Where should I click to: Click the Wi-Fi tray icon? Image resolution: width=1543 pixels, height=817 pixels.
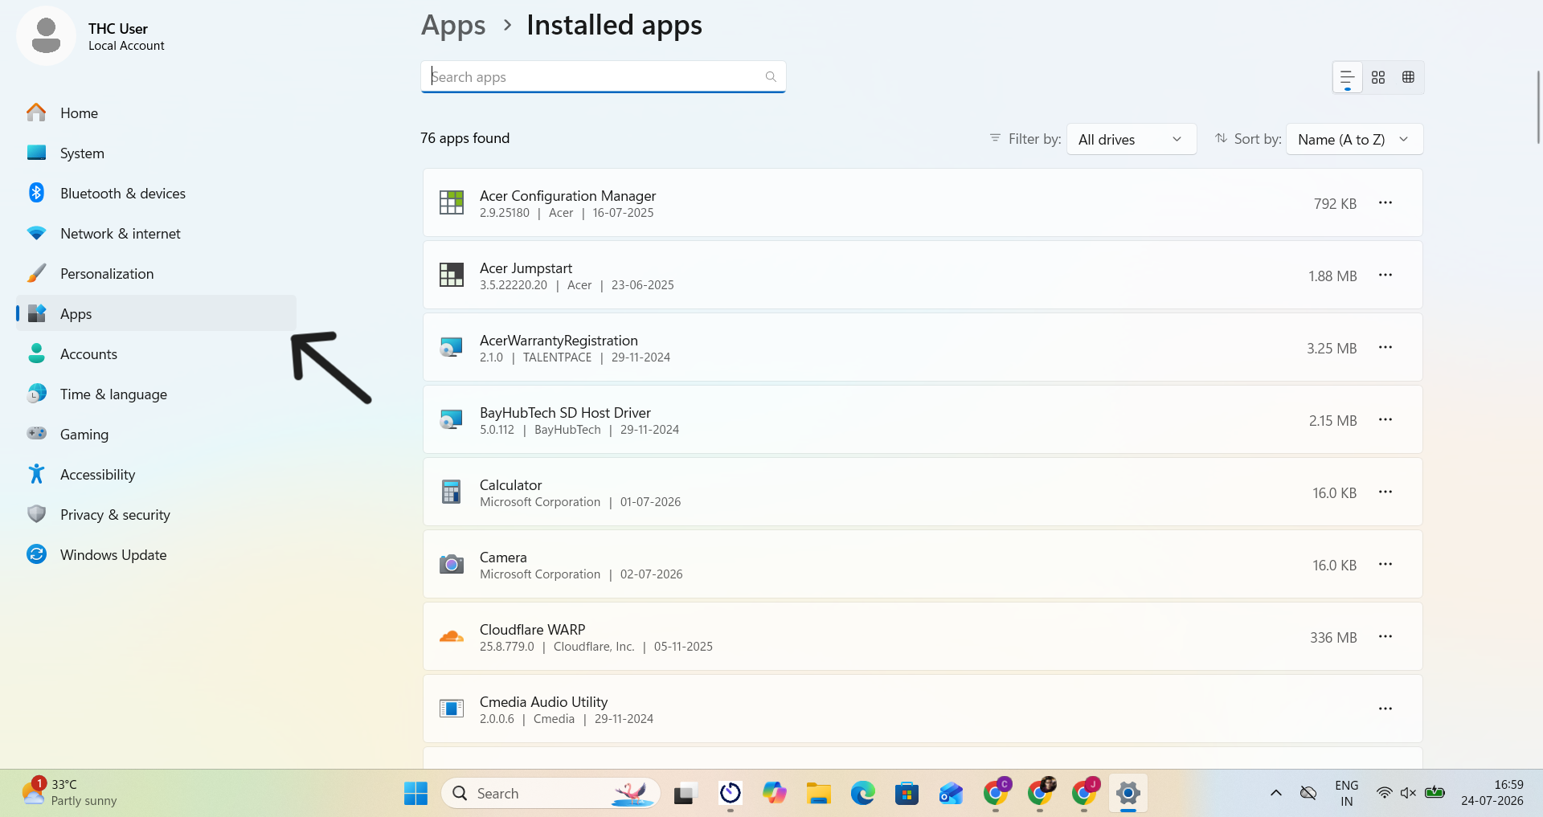pos(1384,793)
